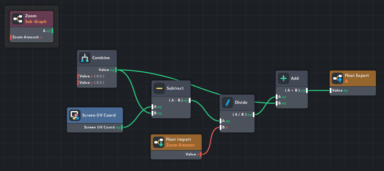Click the Subtract (A - B).xy output port
This screenshot has width=384, height=171.
[x=190, y=100]
